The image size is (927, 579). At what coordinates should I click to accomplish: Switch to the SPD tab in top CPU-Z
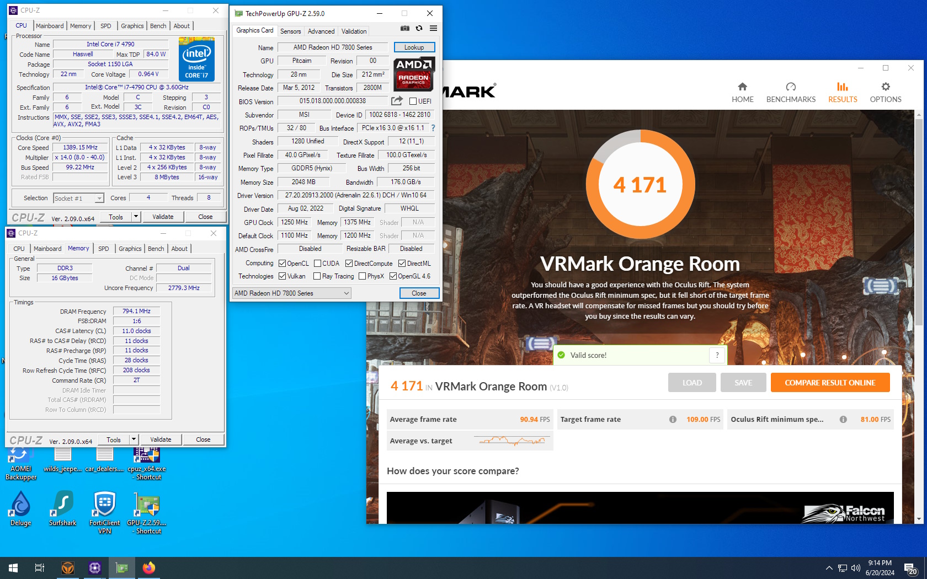(x=106, y=26)
